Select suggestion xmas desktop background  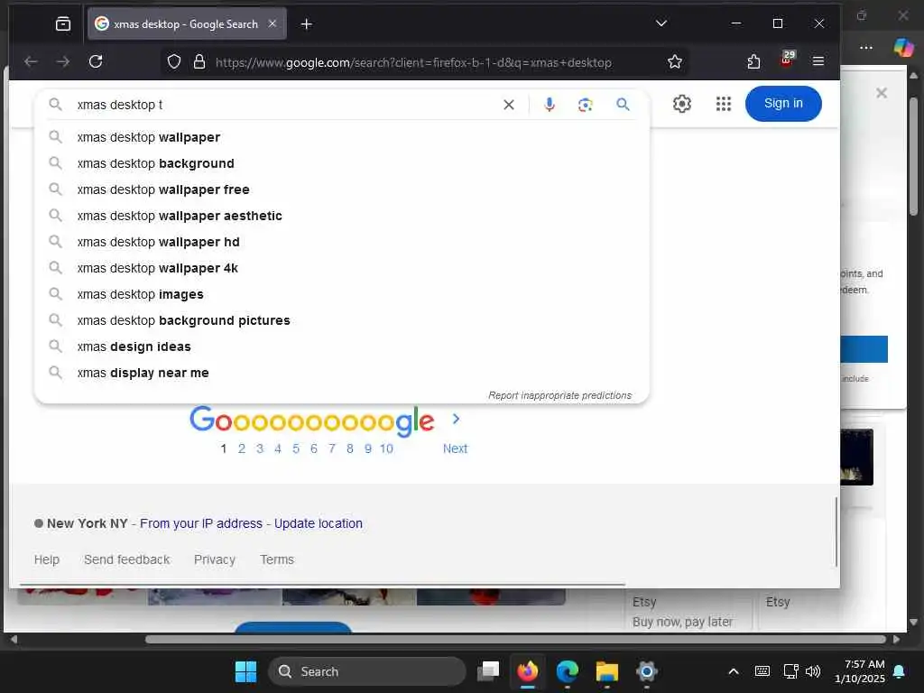342,163
